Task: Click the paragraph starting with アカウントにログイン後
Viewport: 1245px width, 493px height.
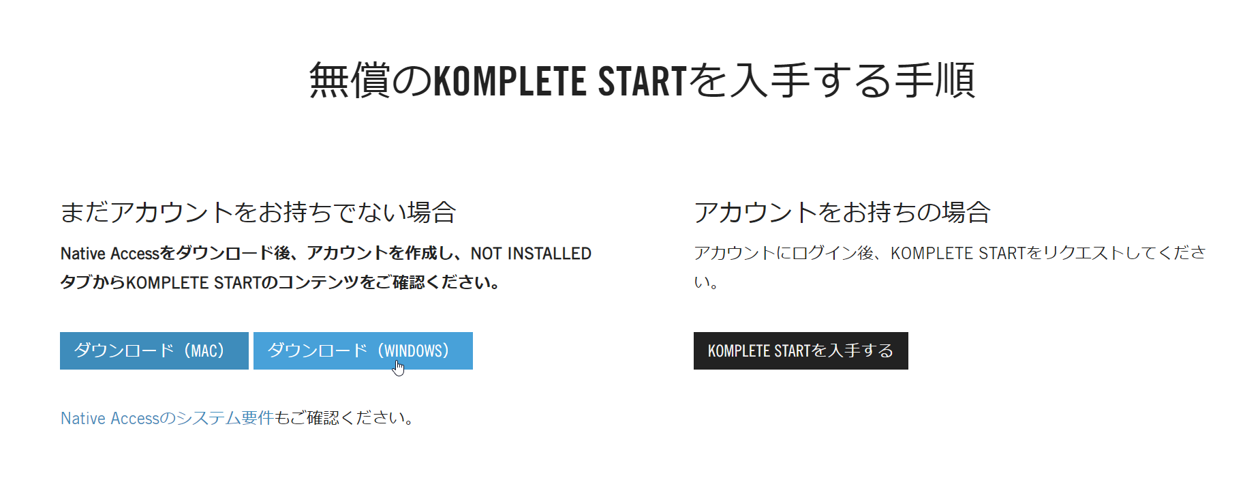Action: coord(950,267)
